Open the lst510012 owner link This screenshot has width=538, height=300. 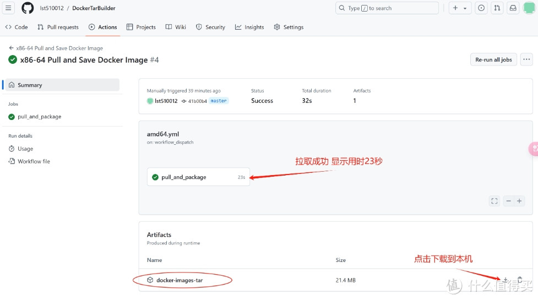point(51,8)
